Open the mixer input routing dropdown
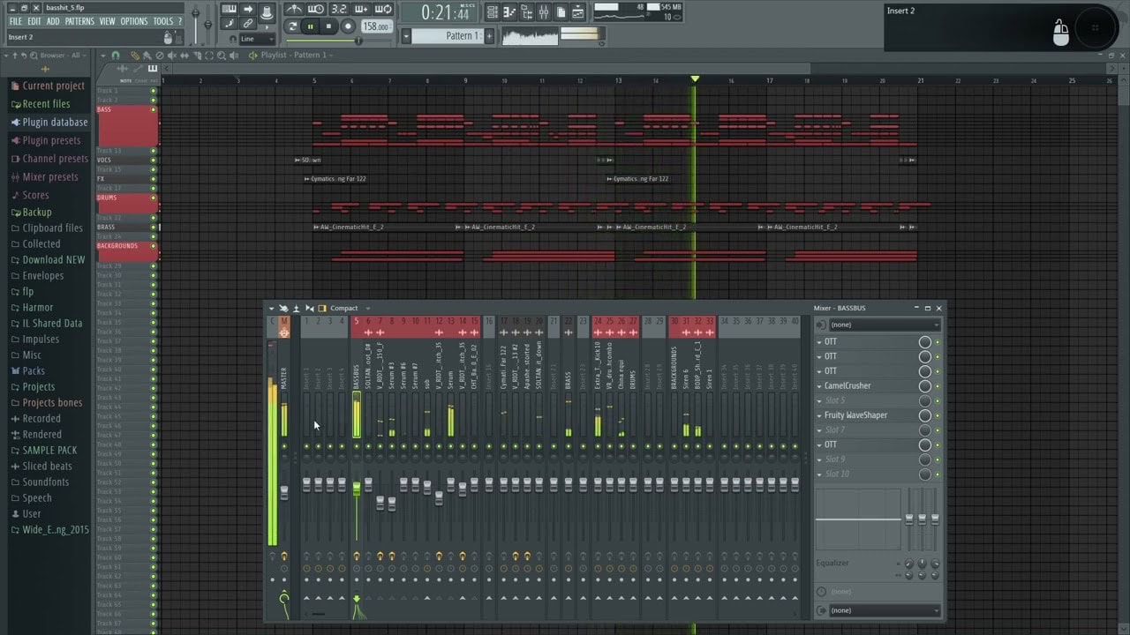 (x=881, y=325)
